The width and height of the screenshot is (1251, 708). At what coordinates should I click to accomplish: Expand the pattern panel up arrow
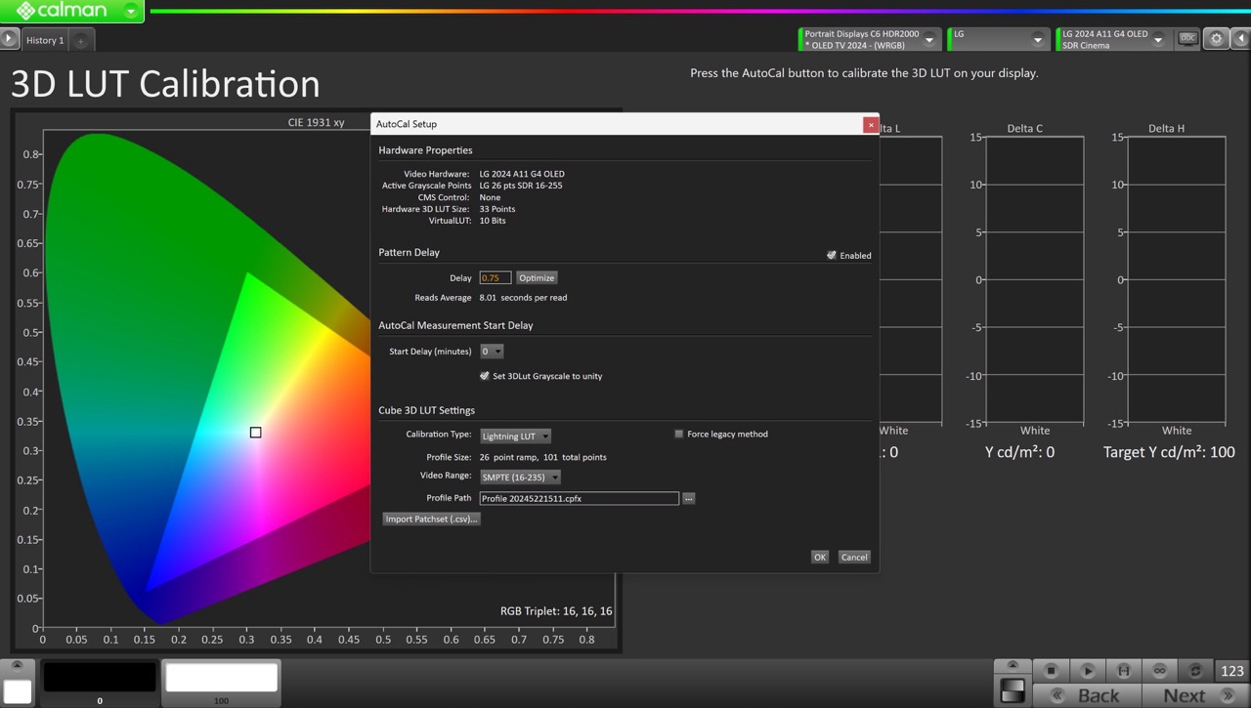(x=1014, y=665)
